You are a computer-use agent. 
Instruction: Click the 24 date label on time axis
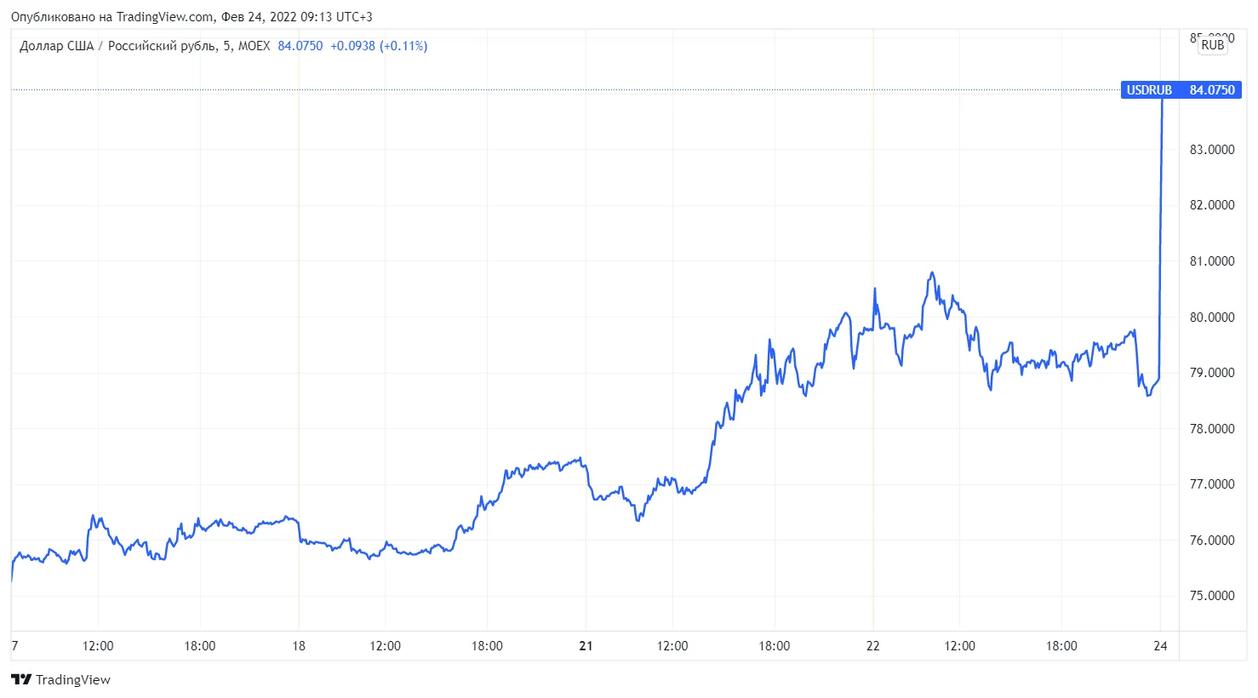click(1160, 646)
